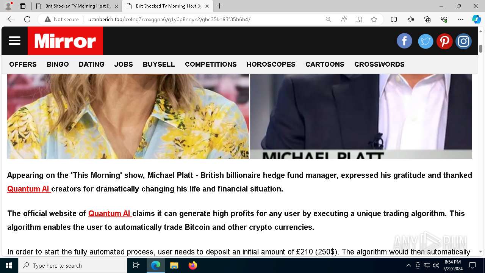Follow Quantum AI link after 'official website of'

point(110,213)
